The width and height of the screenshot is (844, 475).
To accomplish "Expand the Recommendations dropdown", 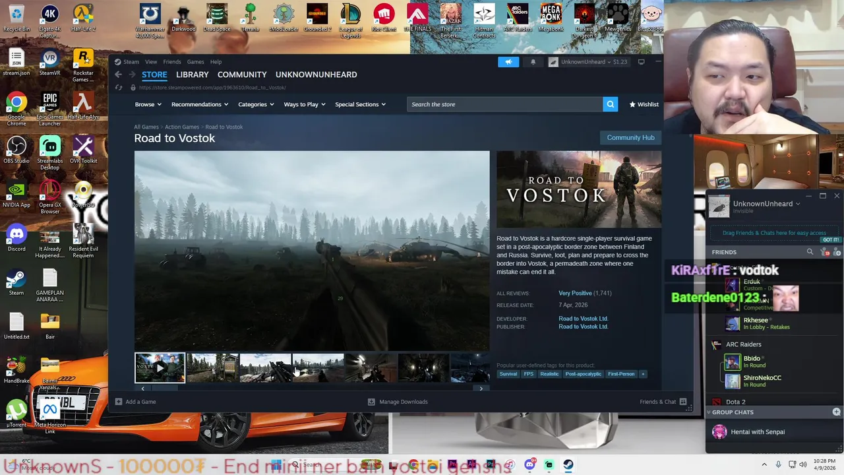I will click(200, 104).
